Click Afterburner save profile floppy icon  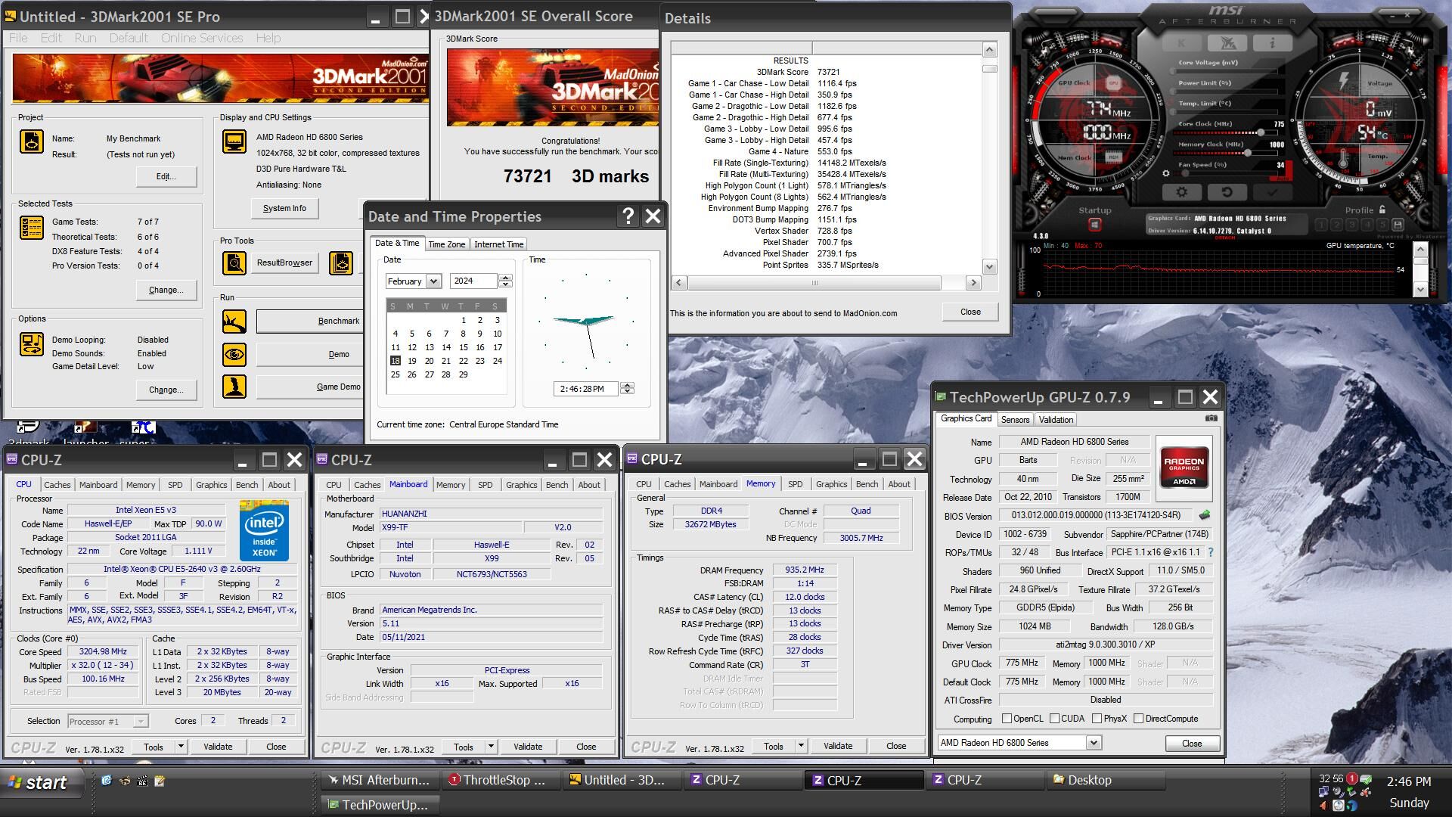tap(1398, 225)
